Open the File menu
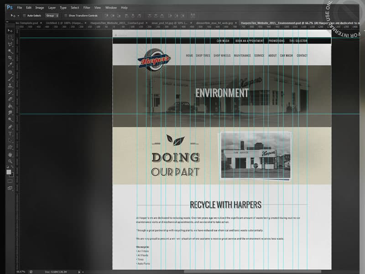This screenshot has width=365, height=274. pos(20,7)
